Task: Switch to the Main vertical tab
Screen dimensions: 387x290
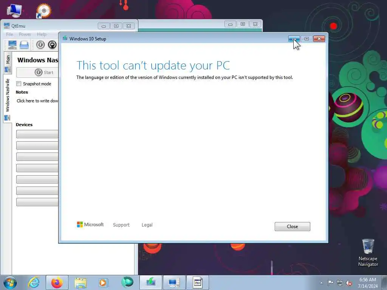Action: click(x=8, y=63)
